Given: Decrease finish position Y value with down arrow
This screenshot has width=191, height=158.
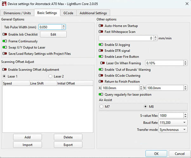Looking at the screenshot, I should coord(185,89).
